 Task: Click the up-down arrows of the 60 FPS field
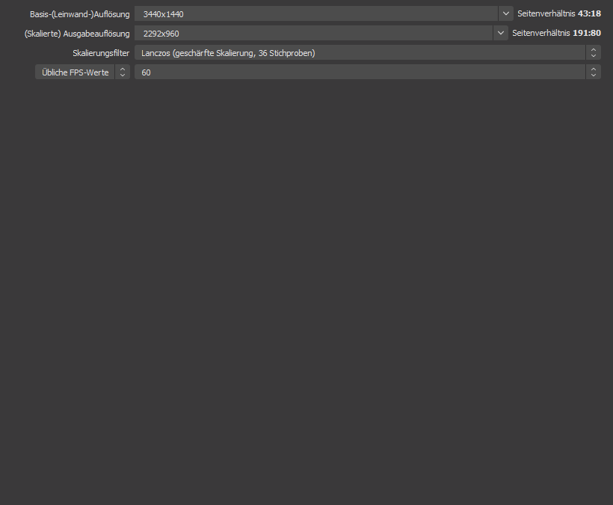click(x=594, y=72)
